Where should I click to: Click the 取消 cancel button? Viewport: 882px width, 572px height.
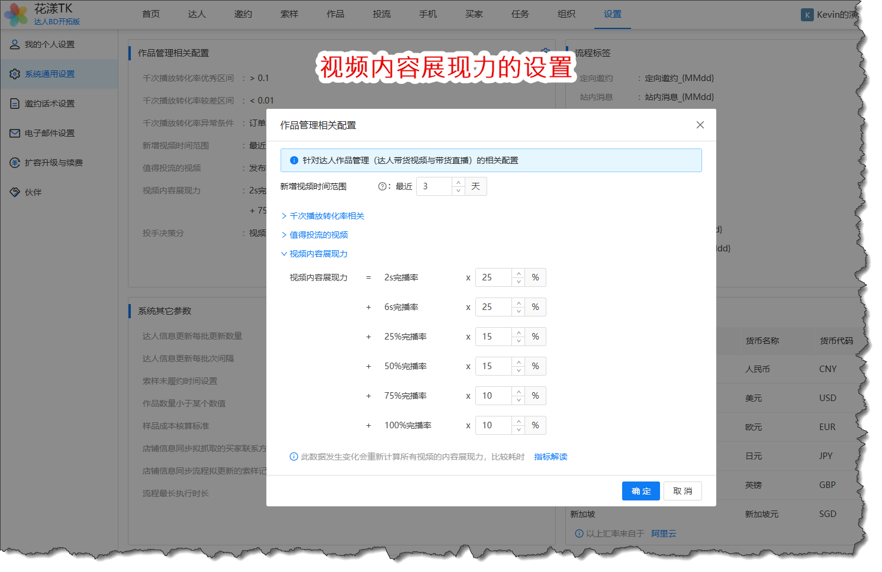[683, 491]
